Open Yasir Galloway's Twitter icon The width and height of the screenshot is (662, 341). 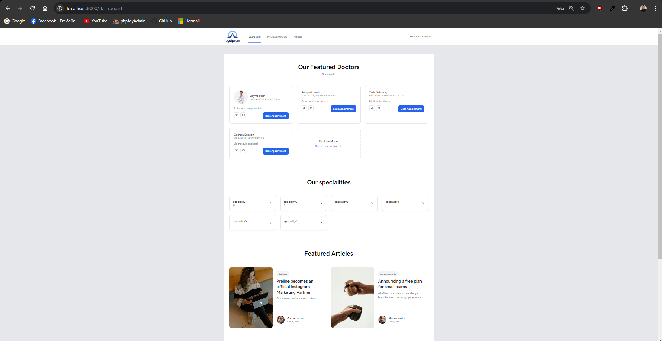372,108
